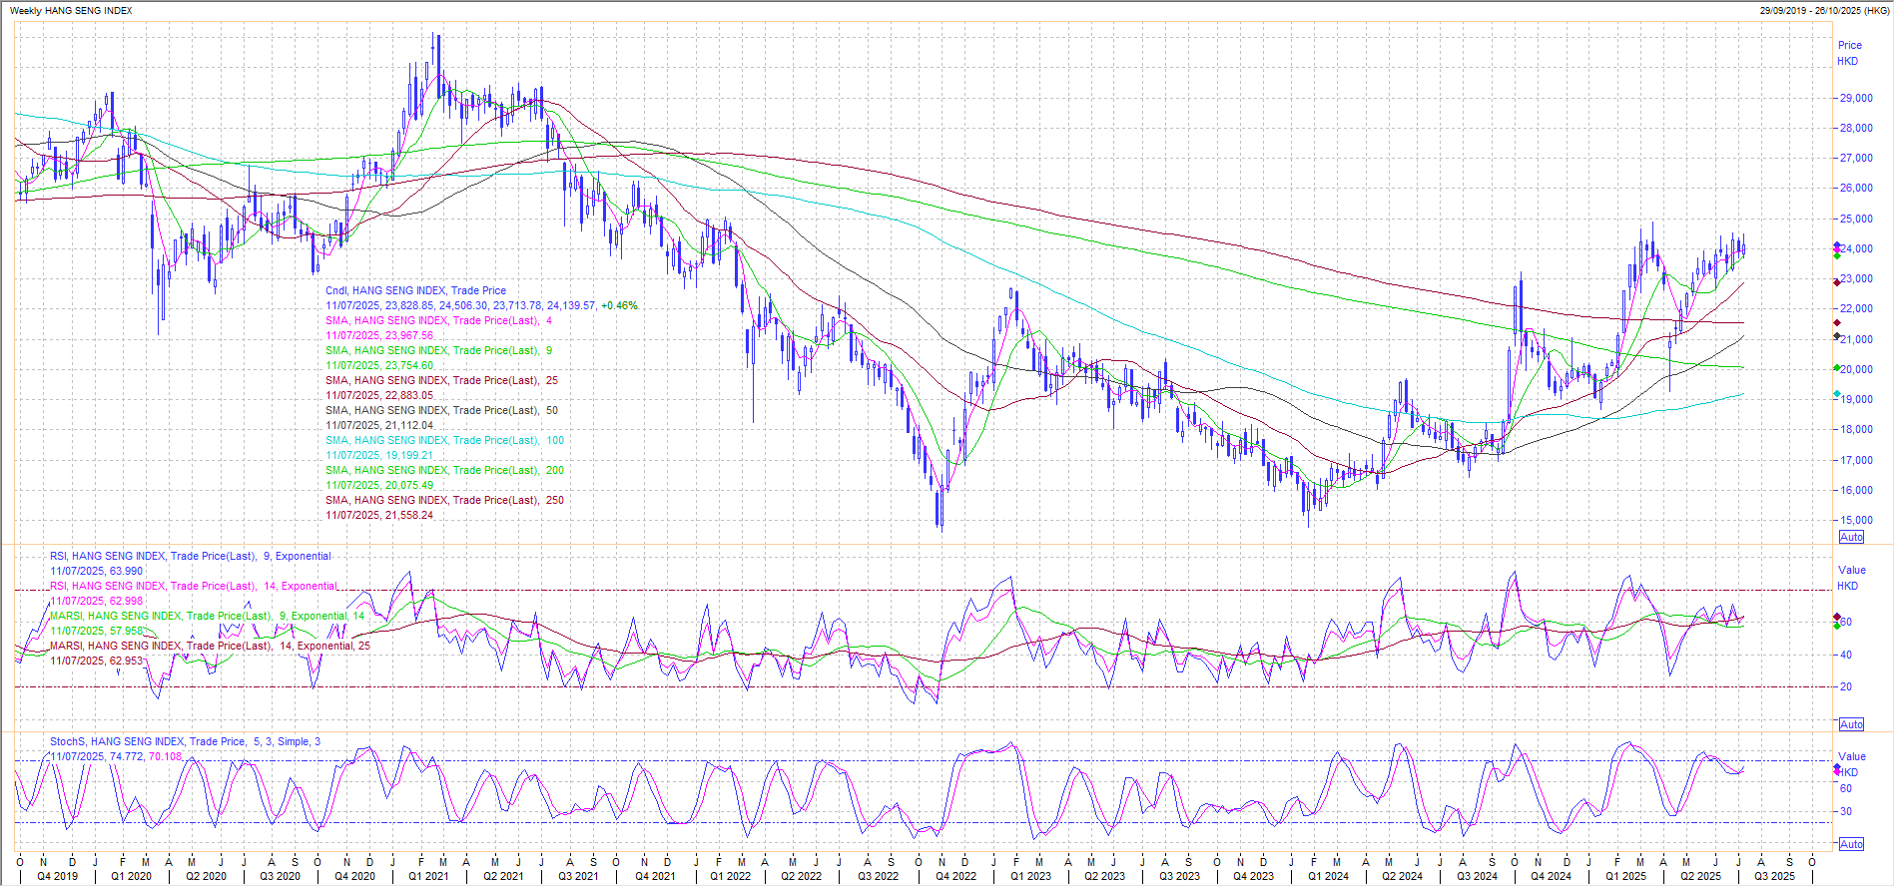
Task: Click the 15,000 price axis label
Action: click(1857, 520)
